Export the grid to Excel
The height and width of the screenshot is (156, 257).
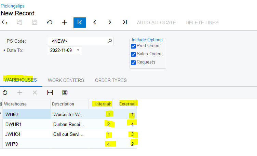65,93
